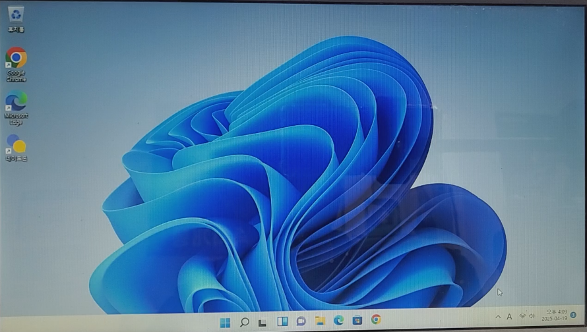Select the Microsoft Edge desktop shortcut
Viewport: 587px width, 332px height.
click(x=16, y=108)
